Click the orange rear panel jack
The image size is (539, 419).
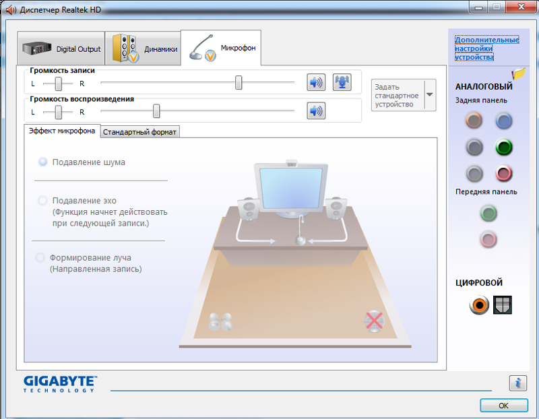click(x=474, y=121)
